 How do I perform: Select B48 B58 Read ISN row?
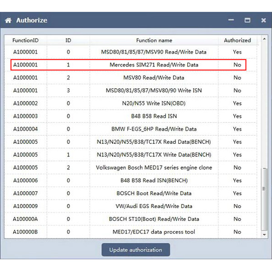(131, 116)
